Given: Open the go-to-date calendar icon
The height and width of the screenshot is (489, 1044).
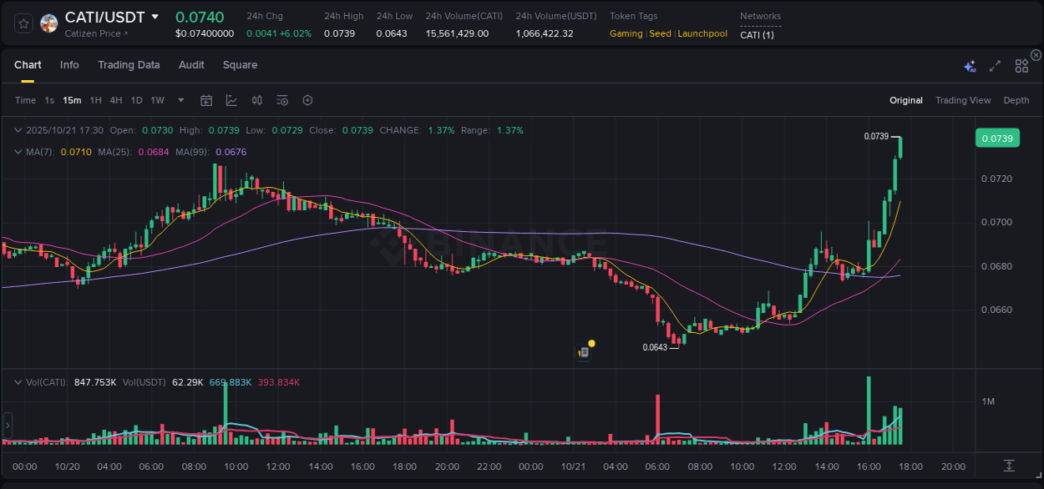Looking at the screenshot, I should pos(206,99).
